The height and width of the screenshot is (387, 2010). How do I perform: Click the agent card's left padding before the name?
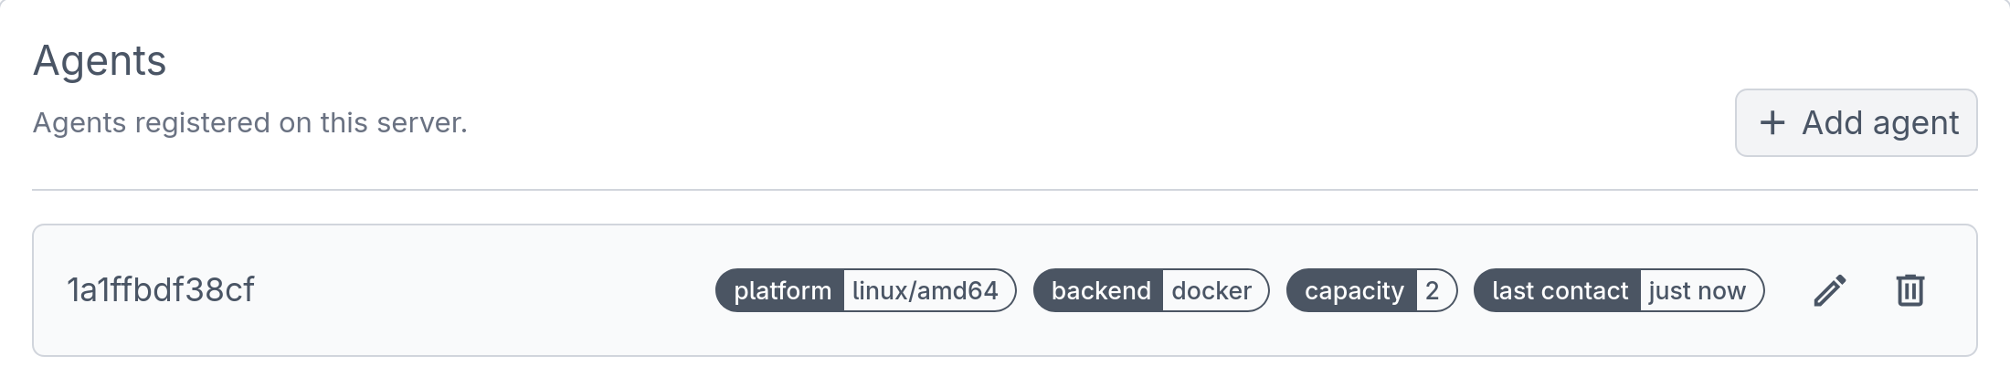tap(49, 290)
